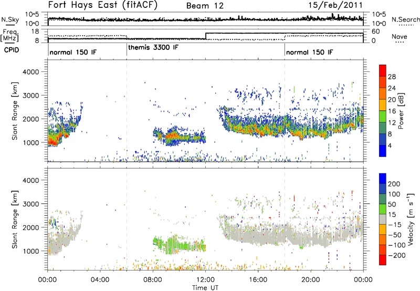Image resolution: width=420 pixels, height=291 pixels.
Task: Click the red power echo region near 00:30
Action: [x=53, y=141]
